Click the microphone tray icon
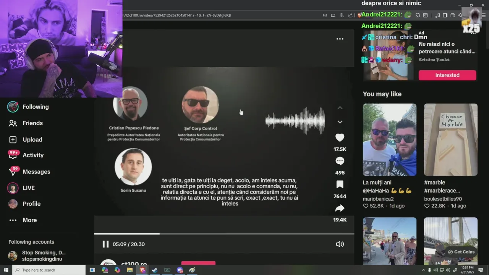This screenshot has width=489, height=275. pos(429,270)
